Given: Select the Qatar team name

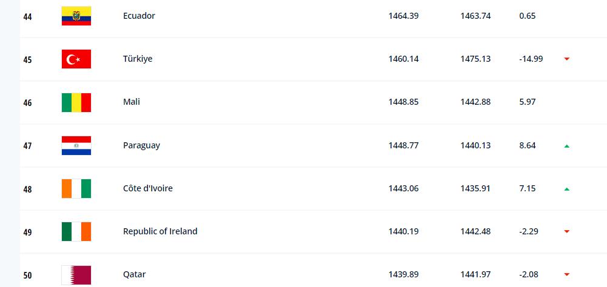Looking at the screenshot, I should [135, 275].
